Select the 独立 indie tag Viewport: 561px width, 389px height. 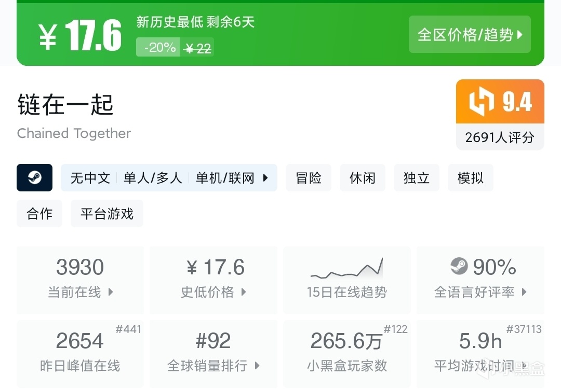click(417, 178)
